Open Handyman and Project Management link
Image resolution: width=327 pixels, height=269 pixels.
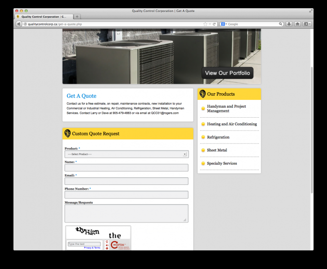226,109
